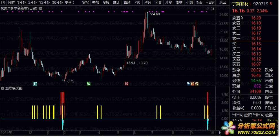Viewport: 280px width, 137px height.
Task: Click +自选 to add to watchlist
Action: [x=210, y=3]
